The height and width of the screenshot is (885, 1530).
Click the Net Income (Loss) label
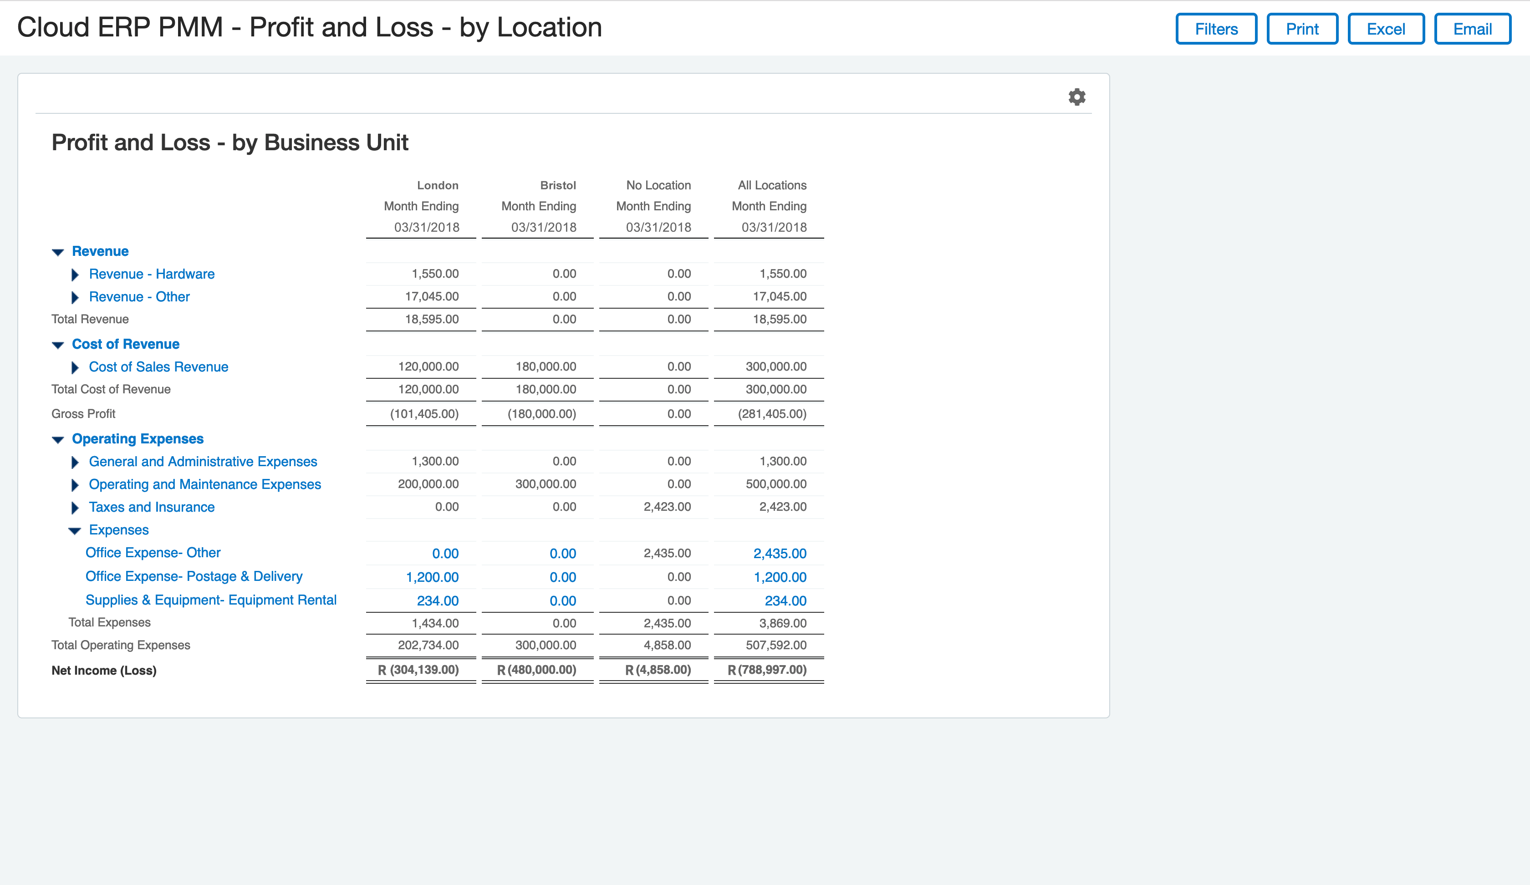tap(104, 670)
